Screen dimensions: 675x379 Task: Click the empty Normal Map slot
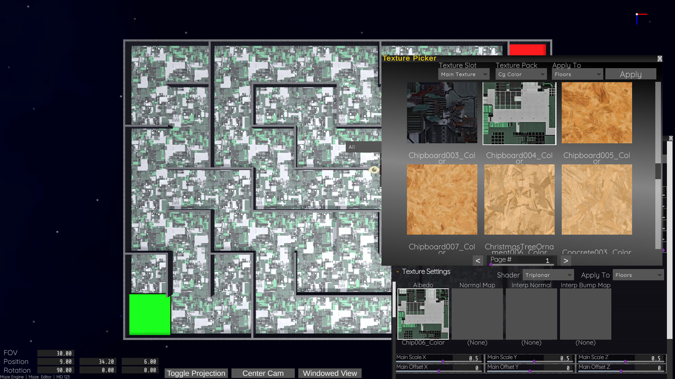[x=477, y=313]
